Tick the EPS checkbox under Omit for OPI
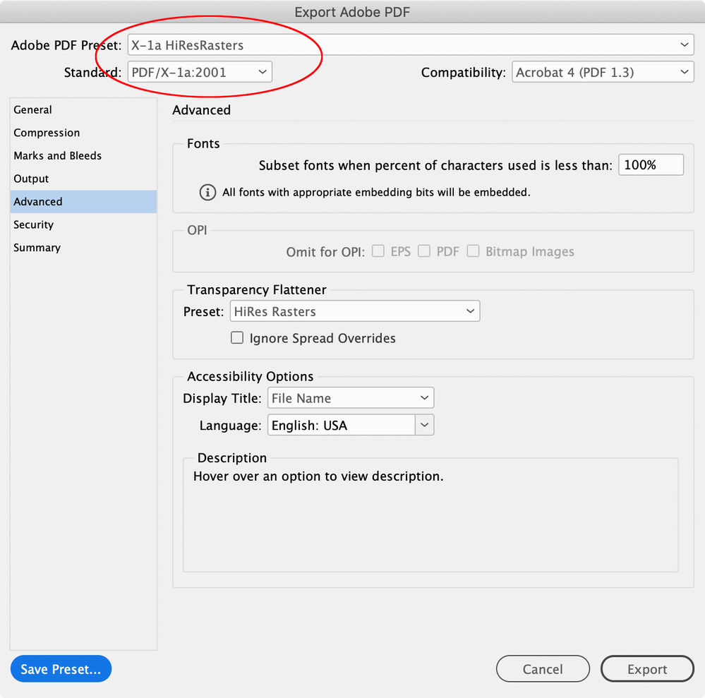The image size is (705, 698). pos(378,251)
